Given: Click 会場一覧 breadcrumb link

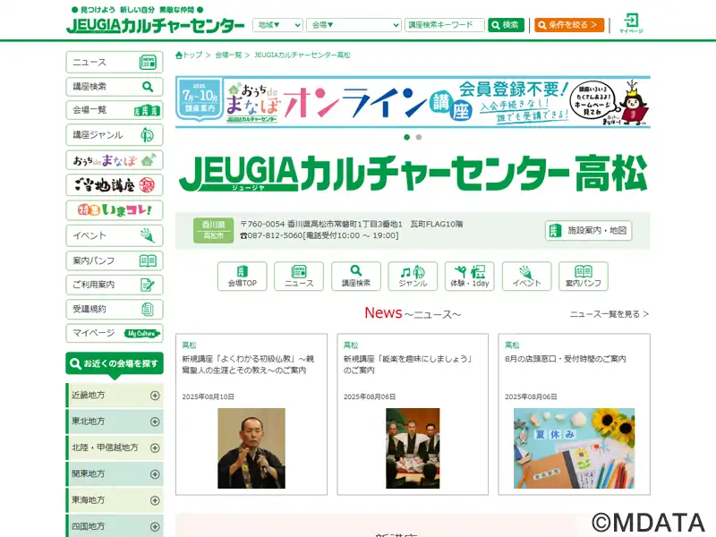Looking at the screenshot, I should [x=228, y=55].
